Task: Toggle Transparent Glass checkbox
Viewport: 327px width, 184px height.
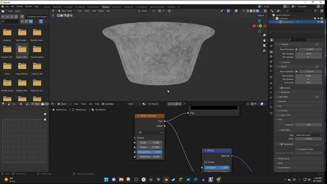Action: tap(296, 149)
